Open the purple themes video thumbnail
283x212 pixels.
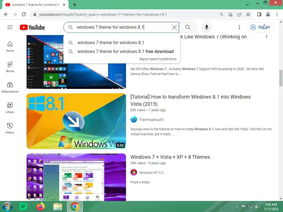coord(76,177)
